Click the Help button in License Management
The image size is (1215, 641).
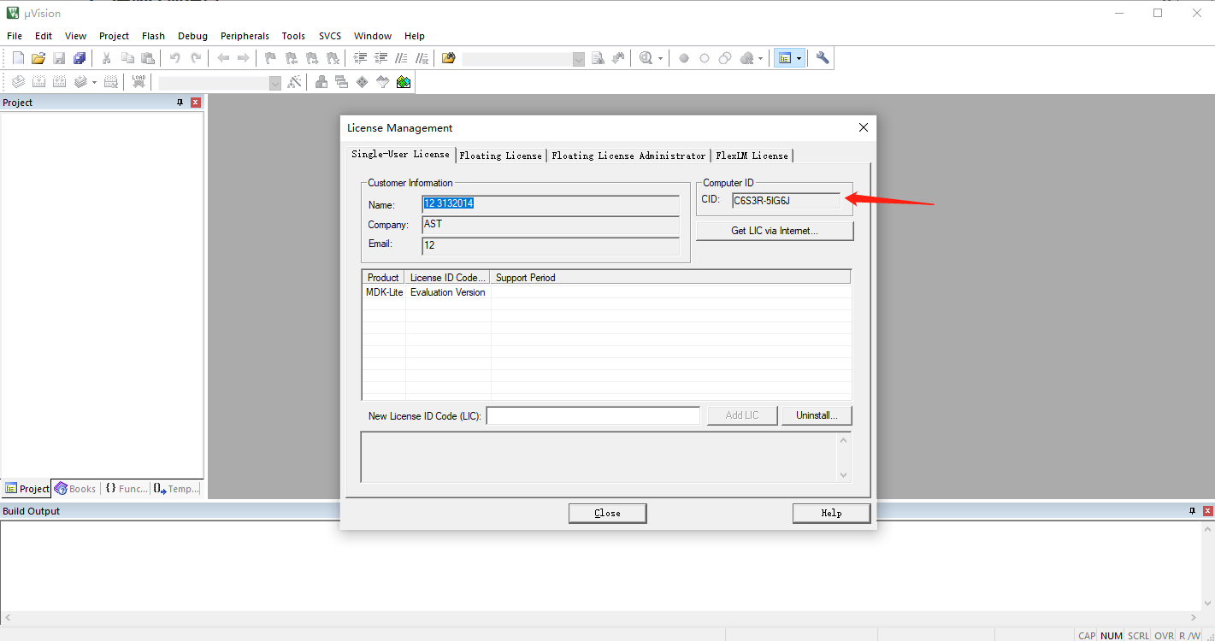(x=831, y=513)
